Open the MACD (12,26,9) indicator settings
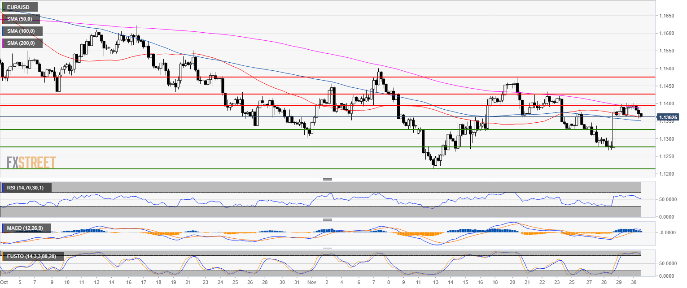Viewport: 687px width, 288px height. click(x=25, y=228)
